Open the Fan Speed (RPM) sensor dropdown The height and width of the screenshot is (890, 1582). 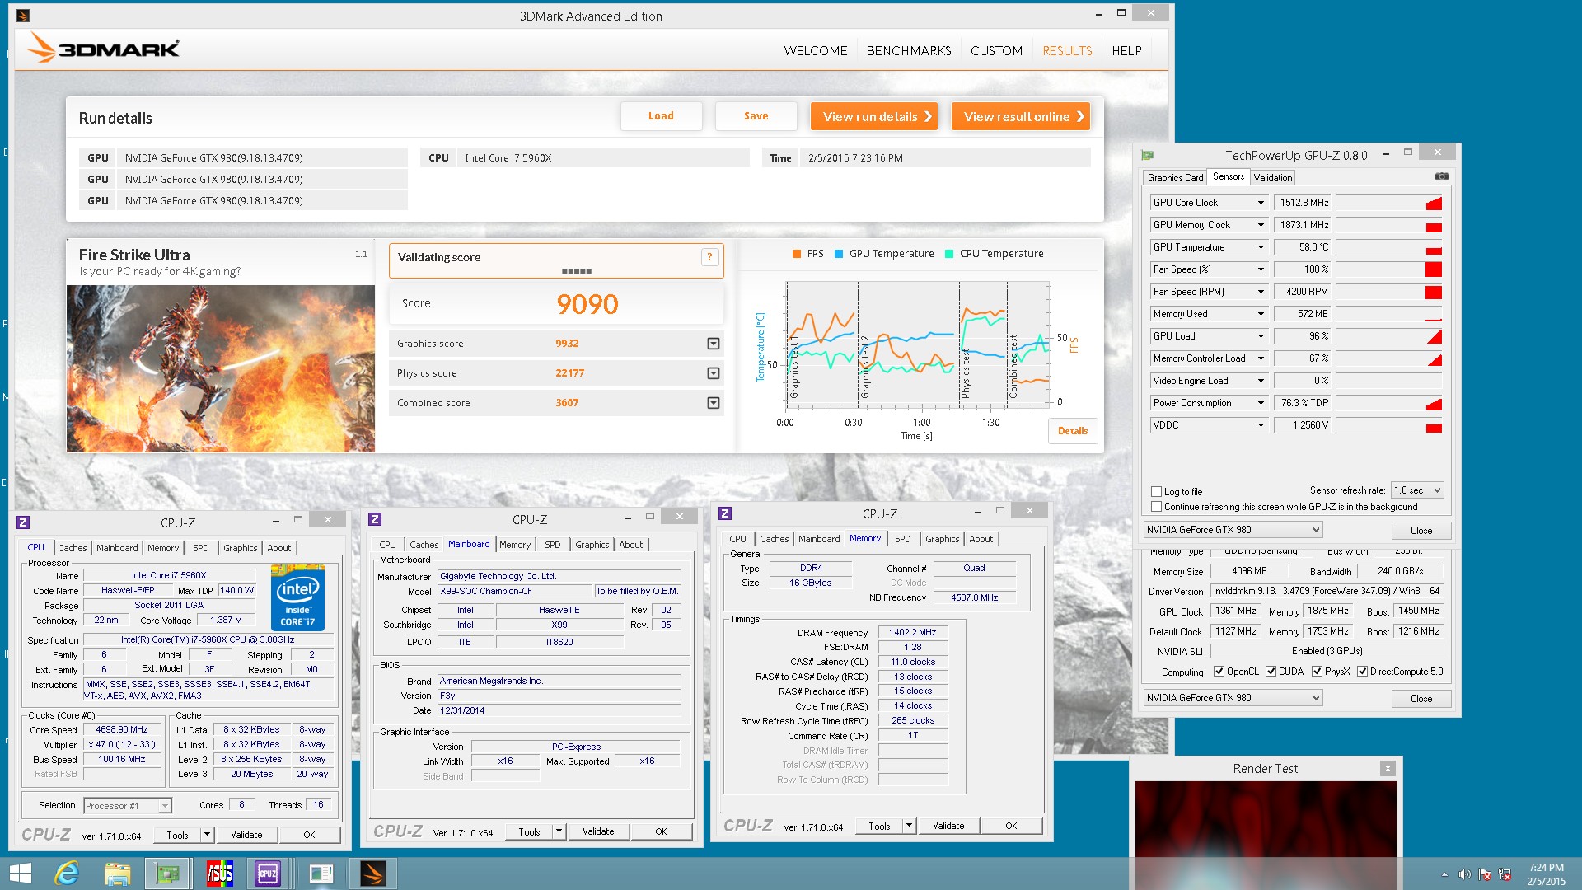(x=1260, y=292)
